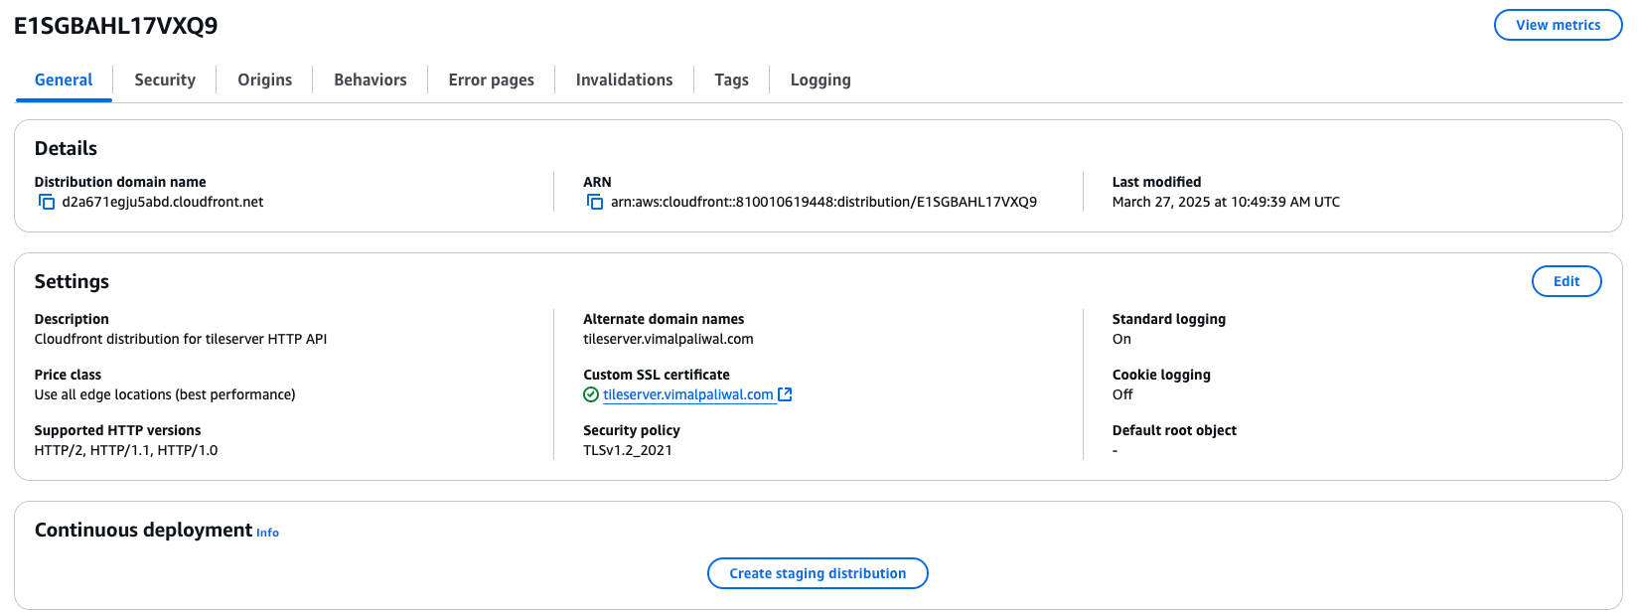Click the Custom SSL certificate label
1637x616 pixels.
[657, 375]
